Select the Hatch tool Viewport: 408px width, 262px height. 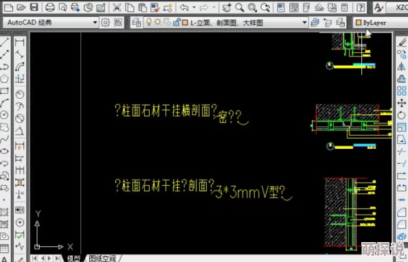tap(5, 212)
